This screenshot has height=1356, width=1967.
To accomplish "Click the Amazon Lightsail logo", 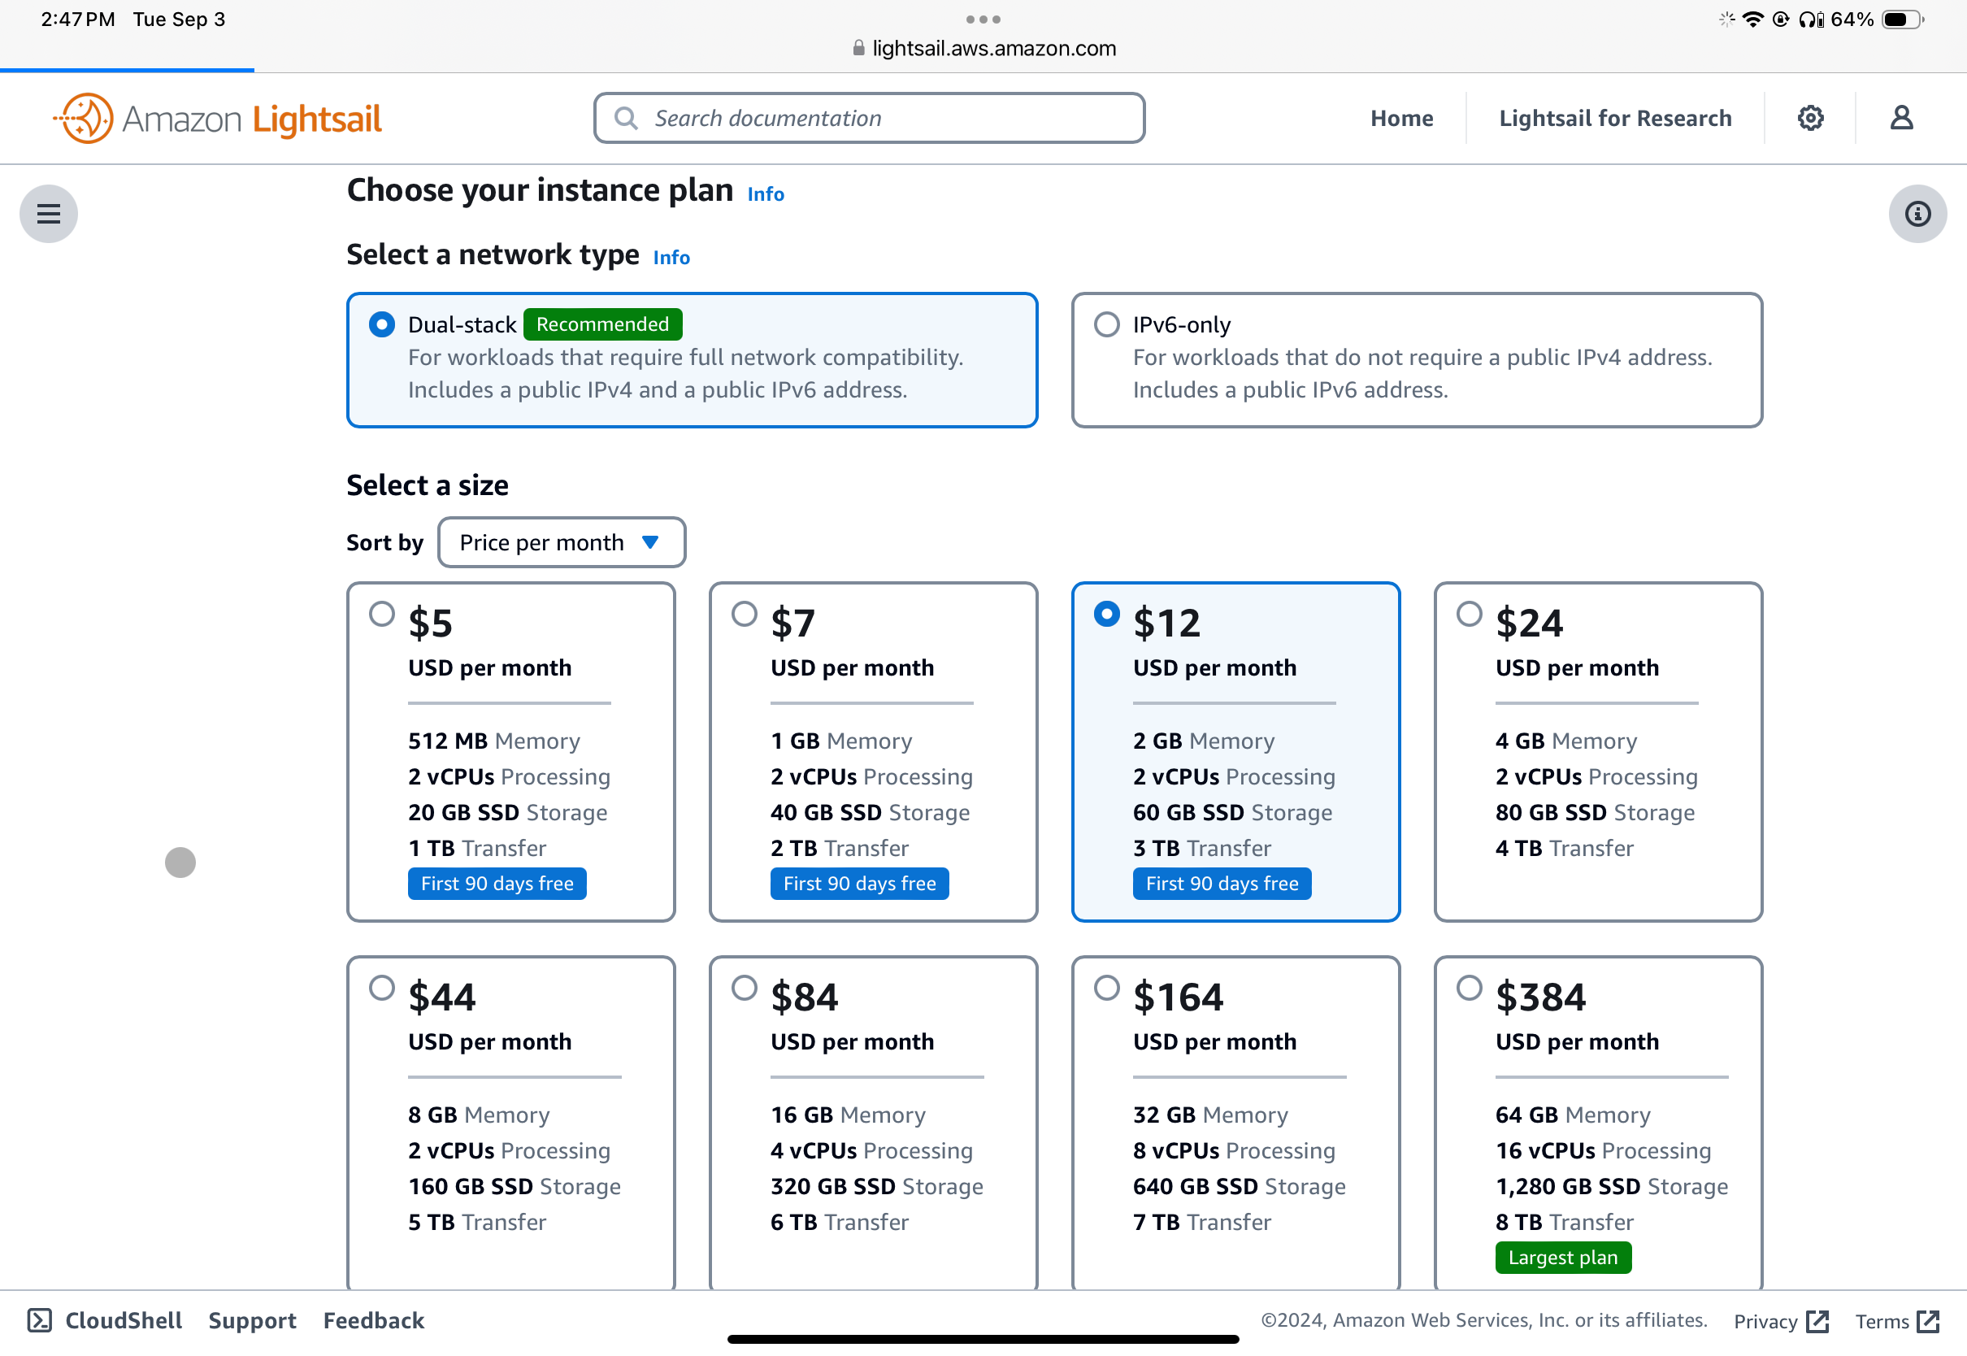I will [219, 118].
